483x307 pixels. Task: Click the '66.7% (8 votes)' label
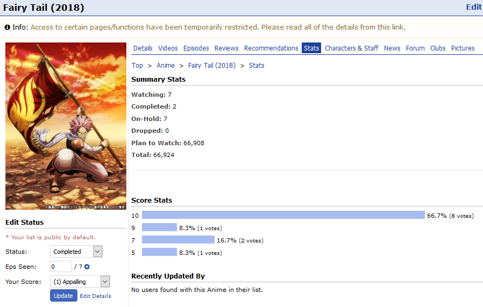coord(450,216)
